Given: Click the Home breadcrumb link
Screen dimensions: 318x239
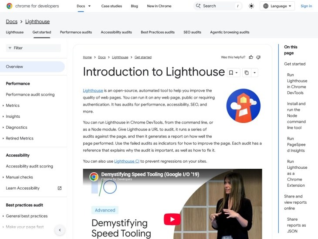Looking at the screenshot, I should point(87,57).
